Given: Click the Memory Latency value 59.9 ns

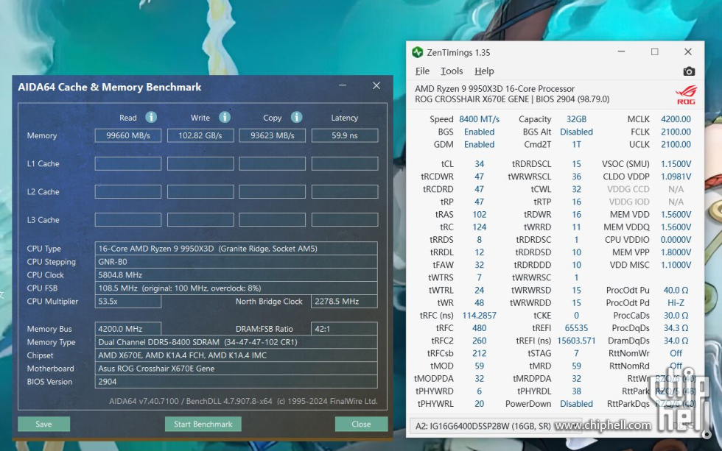Looking at the screenshot, I should 345,135.
